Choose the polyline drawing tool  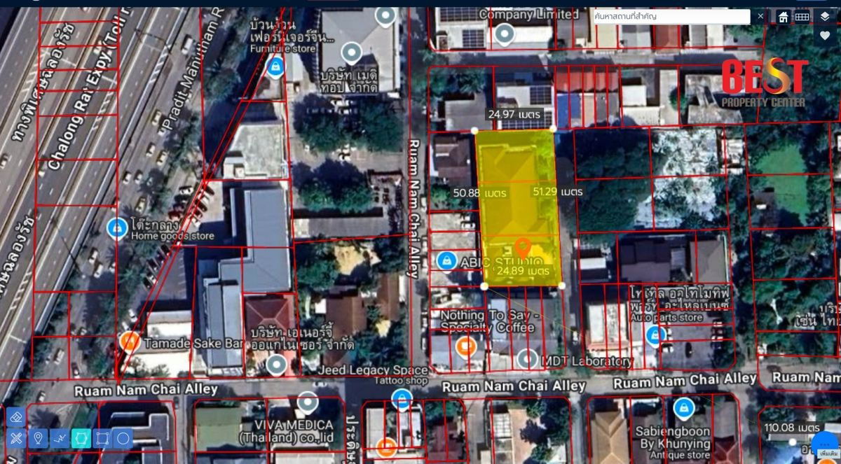pyautogui.click(x=60, y=439)
